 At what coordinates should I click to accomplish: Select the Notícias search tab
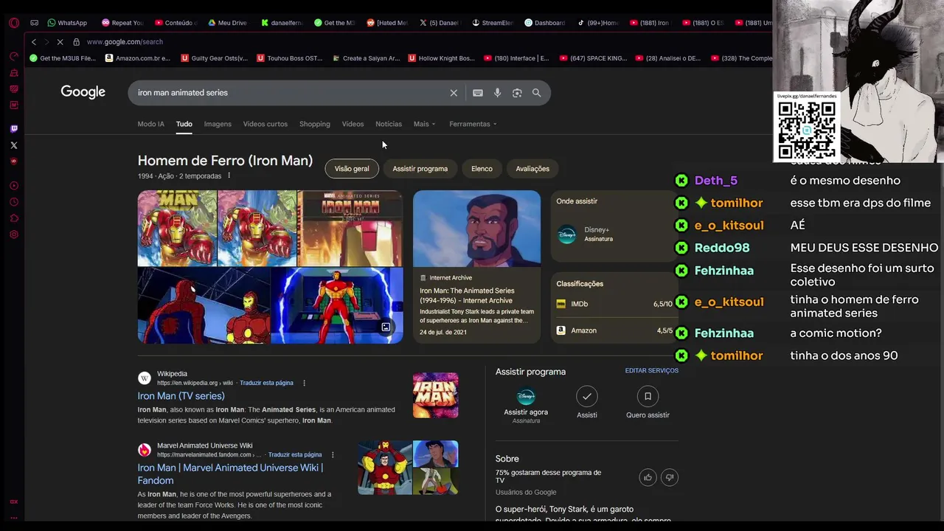[389, 124]
